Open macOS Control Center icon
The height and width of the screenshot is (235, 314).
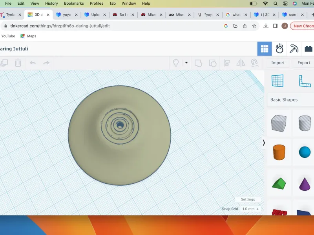coord(285,4)
